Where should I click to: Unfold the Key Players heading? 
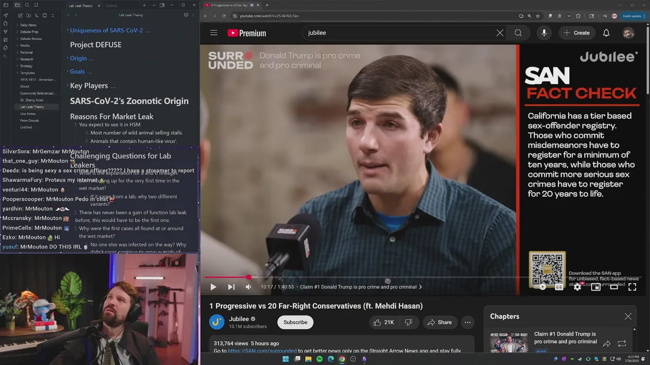click(x=68, y=86)
